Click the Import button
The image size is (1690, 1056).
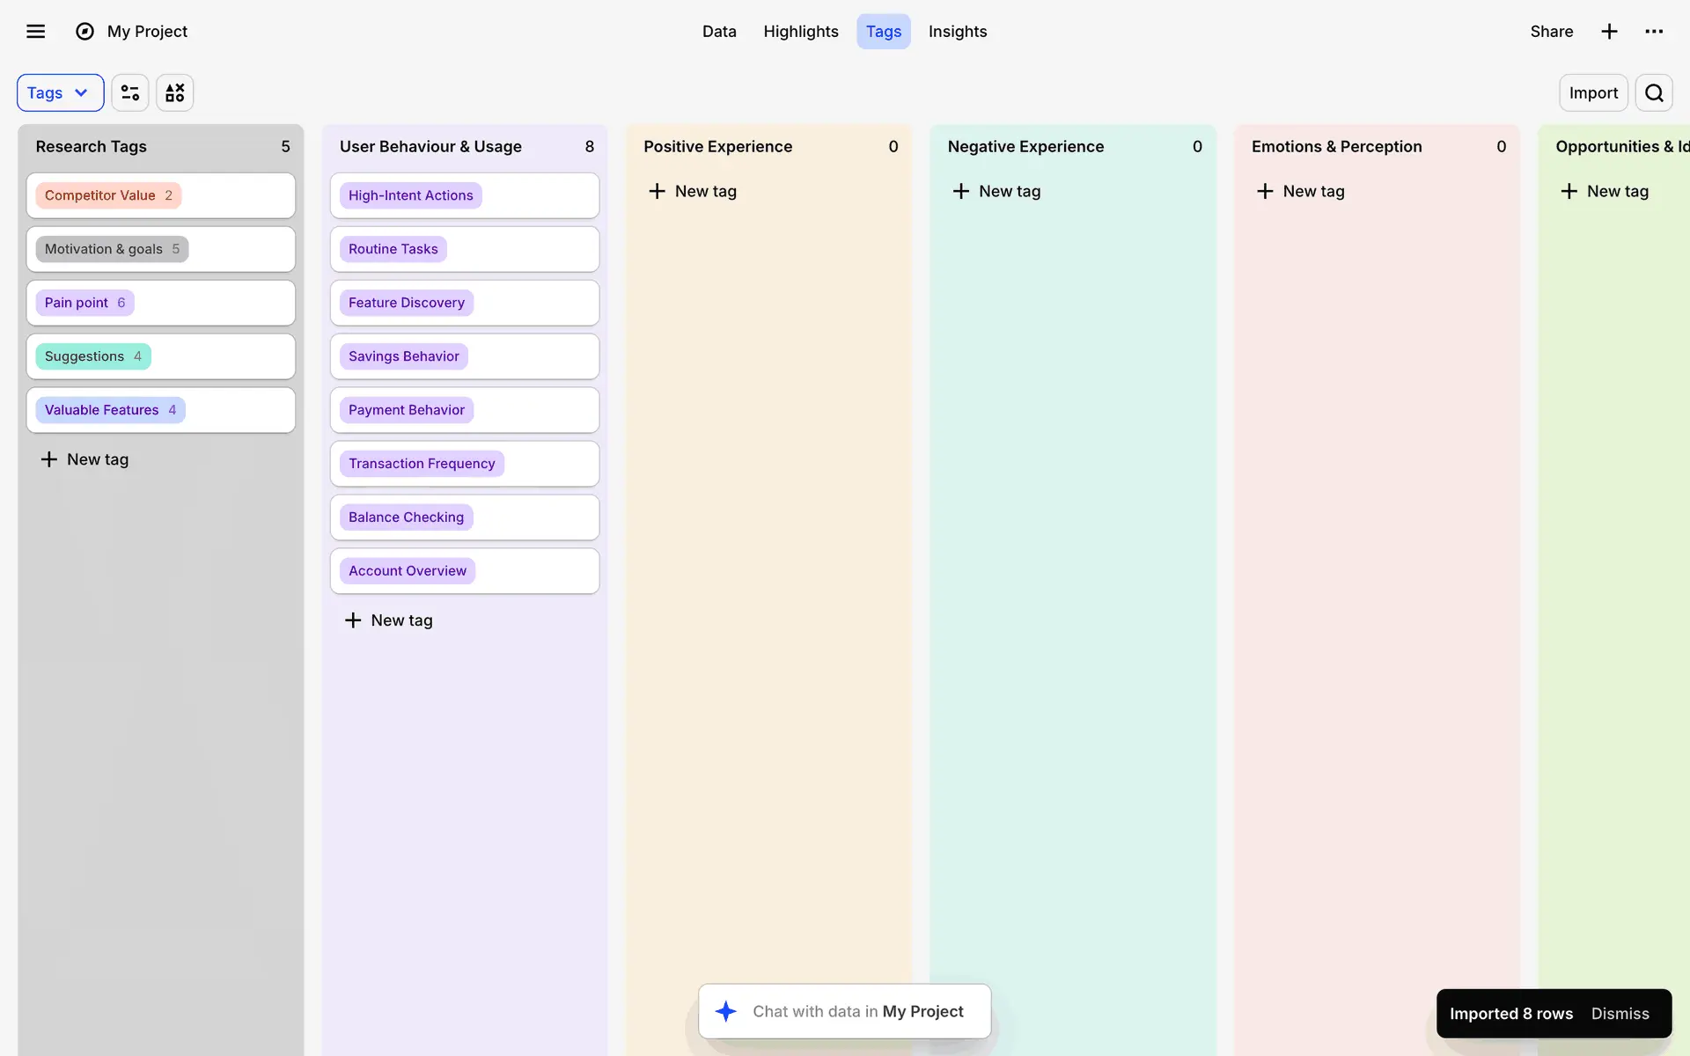(1592, 92)
